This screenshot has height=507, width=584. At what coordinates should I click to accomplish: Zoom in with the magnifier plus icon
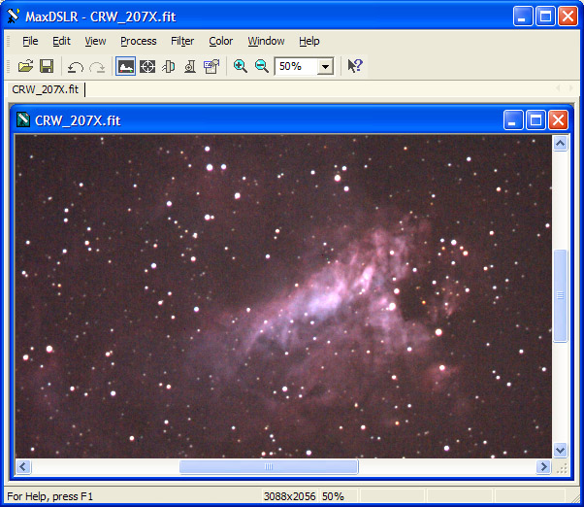(x=241, y=66)
